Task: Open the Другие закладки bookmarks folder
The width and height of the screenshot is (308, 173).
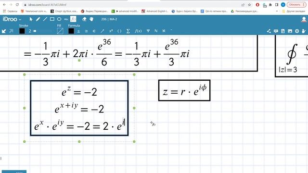Action: coord(294,12)
